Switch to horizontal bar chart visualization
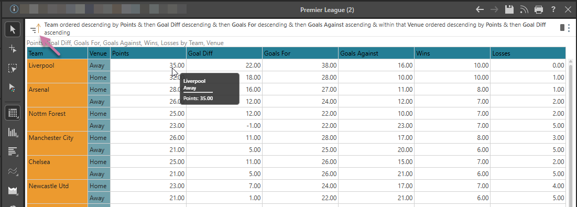The width and height of the screenshot is (577, 207). [13, 152]
